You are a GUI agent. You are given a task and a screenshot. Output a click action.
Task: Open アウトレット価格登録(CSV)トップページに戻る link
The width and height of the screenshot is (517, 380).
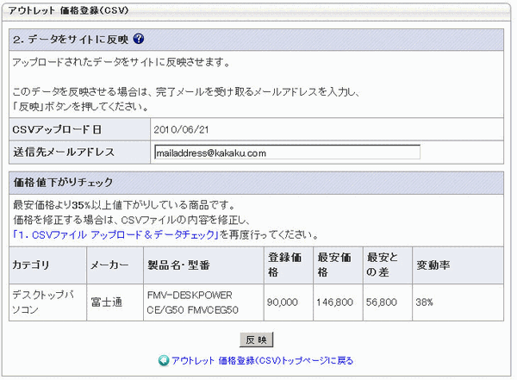click(x=262, y=360)
